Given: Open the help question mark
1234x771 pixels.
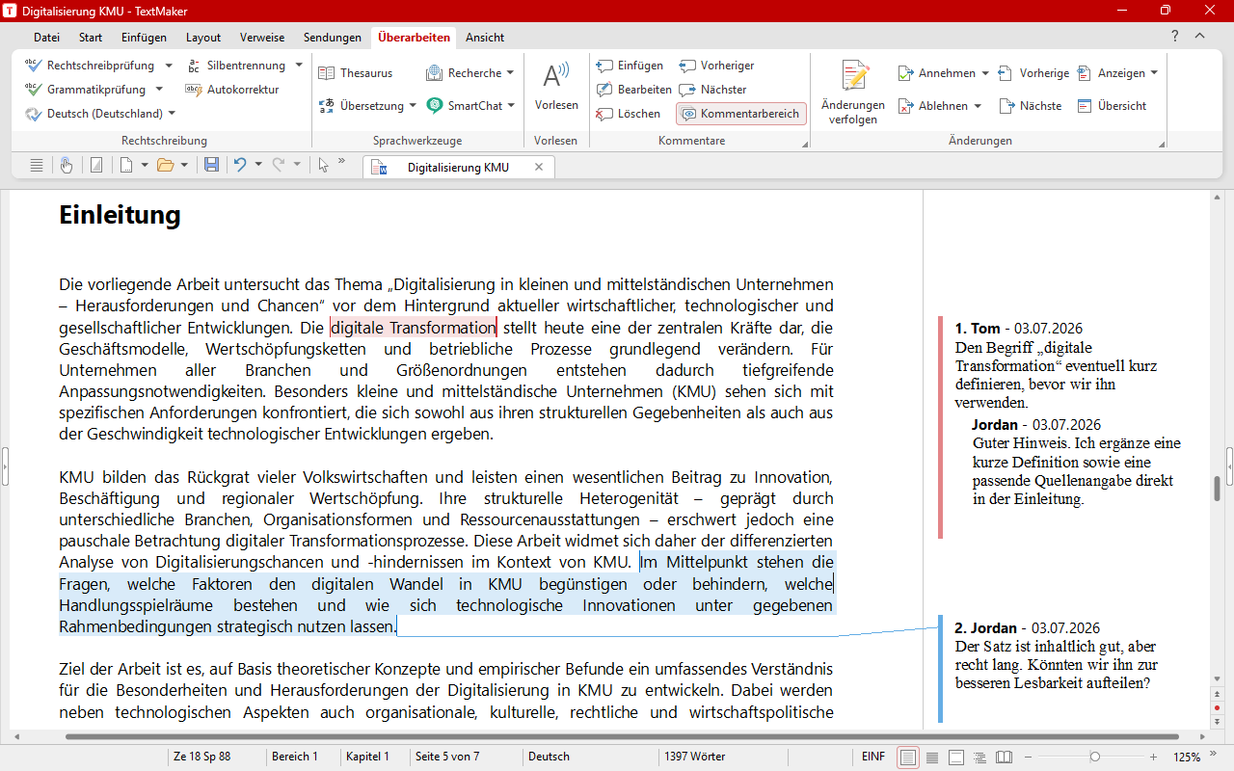Looking at the screenshot, I should click(1175, 36).
